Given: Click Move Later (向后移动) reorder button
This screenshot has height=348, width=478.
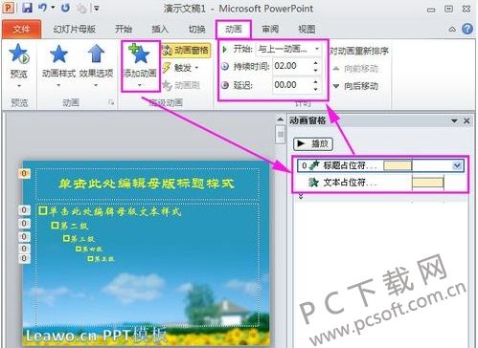Looking at the screenshot, I should [x=355, y=86].
